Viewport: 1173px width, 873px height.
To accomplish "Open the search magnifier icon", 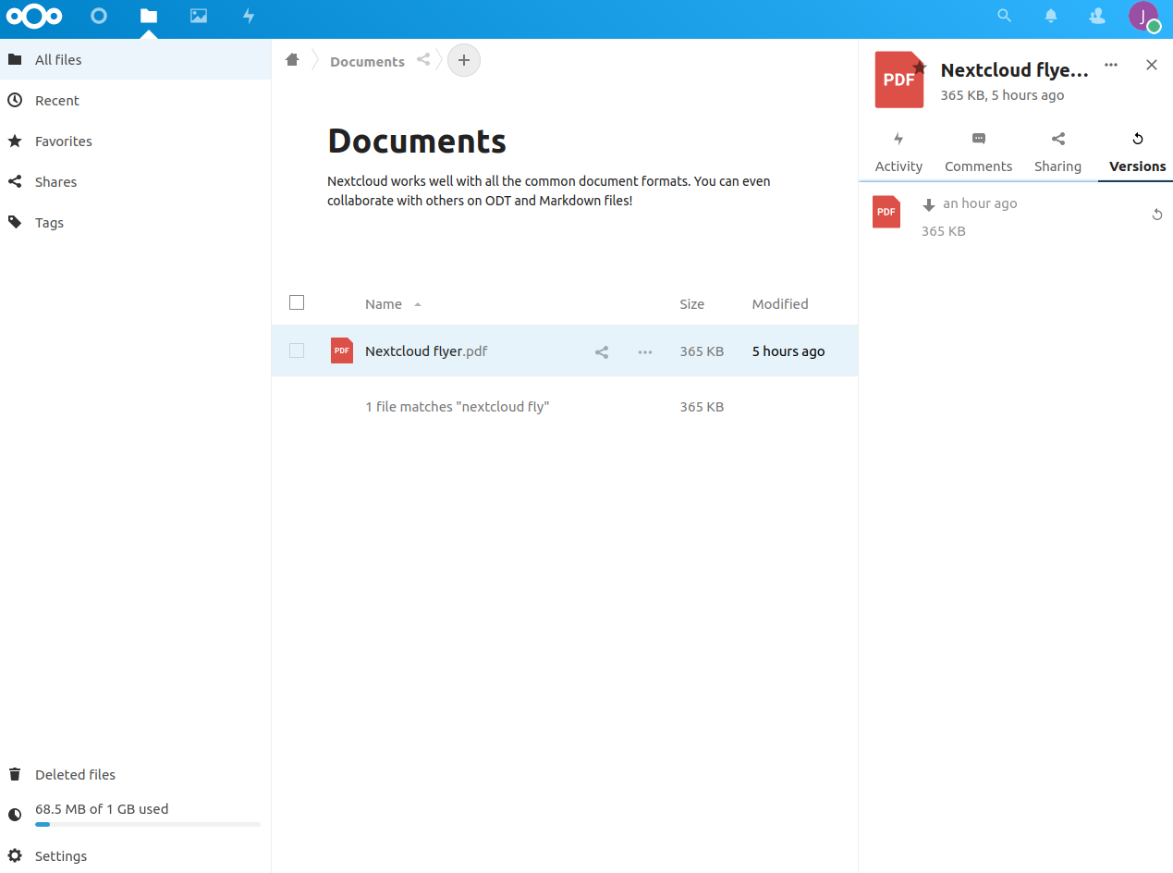I will click(x=1005, y=16).
